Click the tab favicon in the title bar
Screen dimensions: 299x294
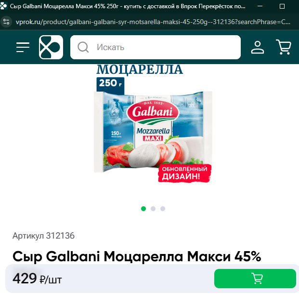point(4,6)
